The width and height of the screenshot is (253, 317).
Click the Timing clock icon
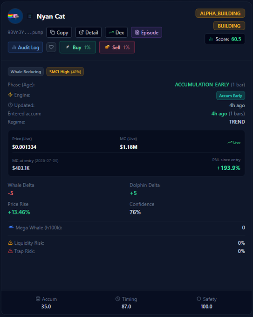click(x=117, y=299)
